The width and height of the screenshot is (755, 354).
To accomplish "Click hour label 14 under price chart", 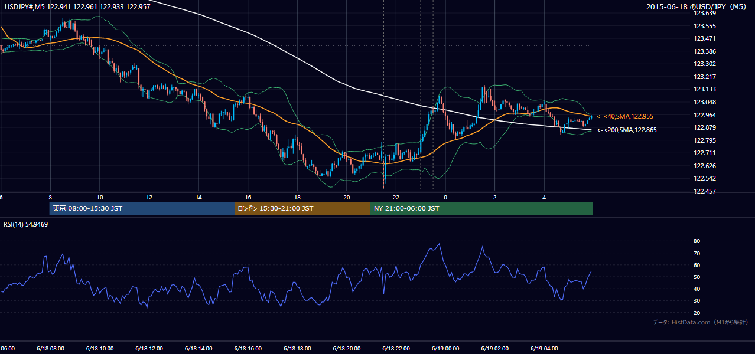I will (198, 197).
